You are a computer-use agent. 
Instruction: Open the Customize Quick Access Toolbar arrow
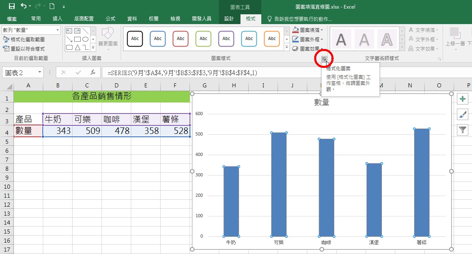[64, 7]
